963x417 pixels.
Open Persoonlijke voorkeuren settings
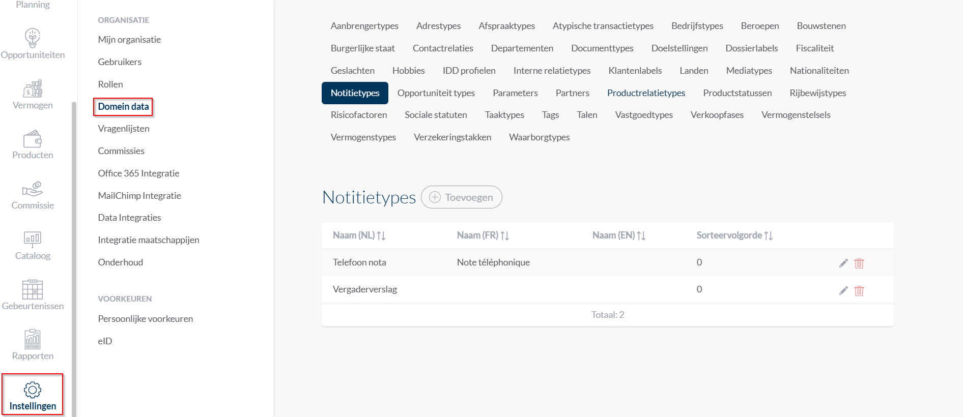click(146, 319)
